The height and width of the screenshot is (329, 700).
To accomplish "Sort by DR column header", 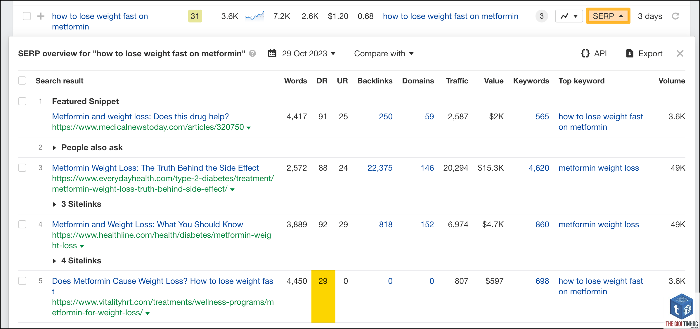I will [x=322, y=81].
